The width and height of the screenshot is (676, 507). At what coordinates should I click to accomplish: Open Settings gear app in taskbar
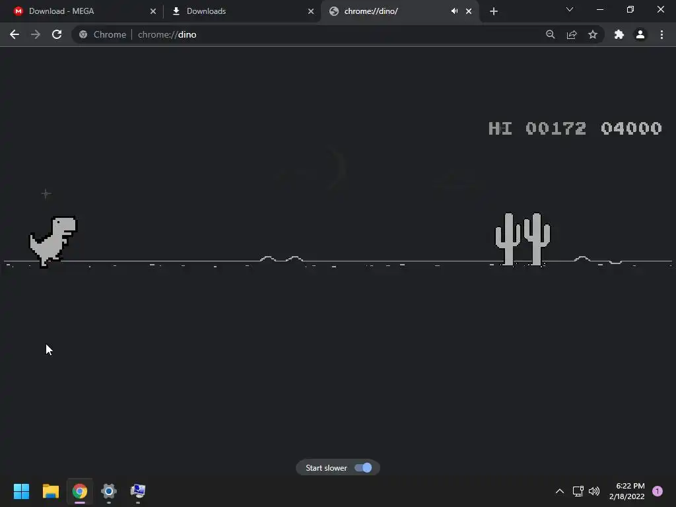click(109, 491)
